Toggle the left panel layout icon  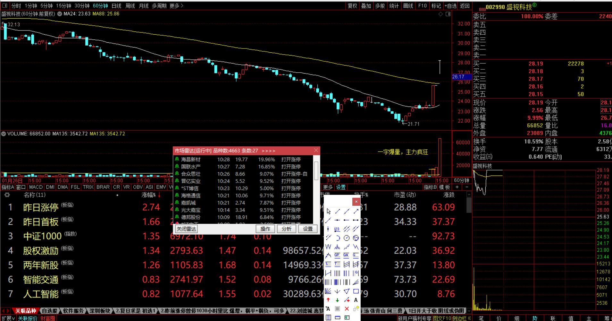coord(5,5)
